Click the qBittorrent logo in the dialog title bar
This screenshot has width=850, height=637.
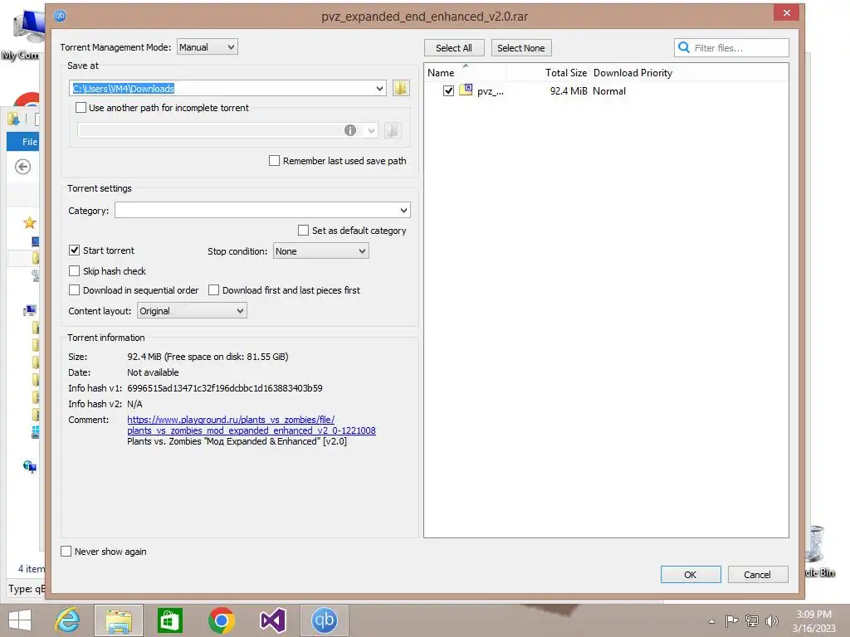coord(60,15)
